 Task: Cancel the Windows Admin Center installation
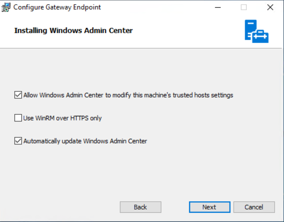click(x=254, y=207)
